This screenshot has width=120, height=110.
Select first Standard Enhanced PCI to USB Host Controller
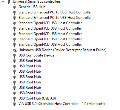point(55,12)
